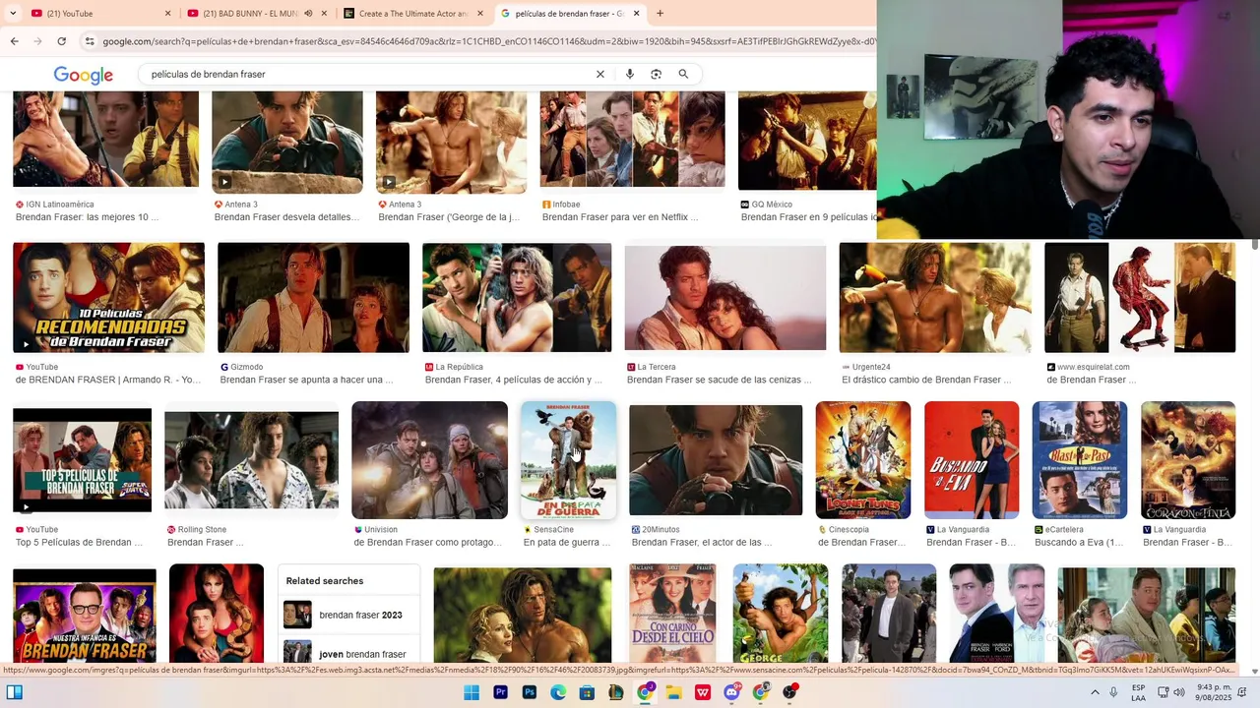The height and width of the screenshot is (708, 1260).
Task: Open Top 5 Películas de Brendan Fraser thumbnail
Action: pyautogui.click(x=82, y=460)
